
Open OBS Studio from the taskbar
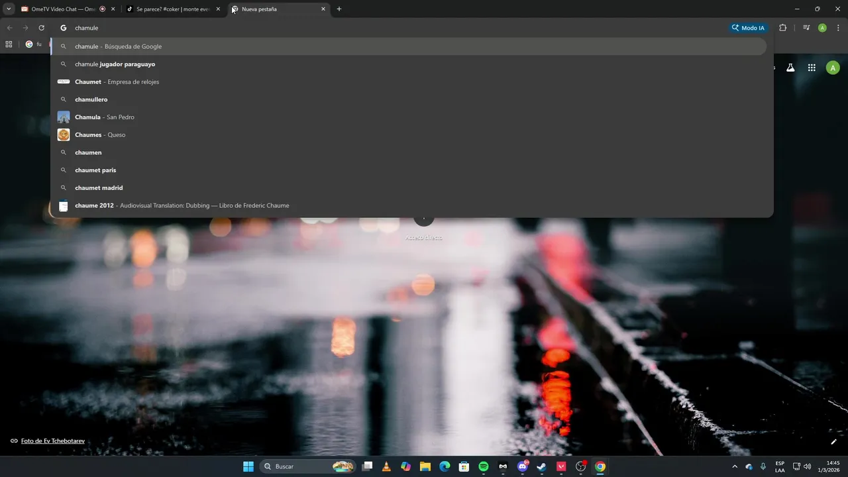pos(581,466)
